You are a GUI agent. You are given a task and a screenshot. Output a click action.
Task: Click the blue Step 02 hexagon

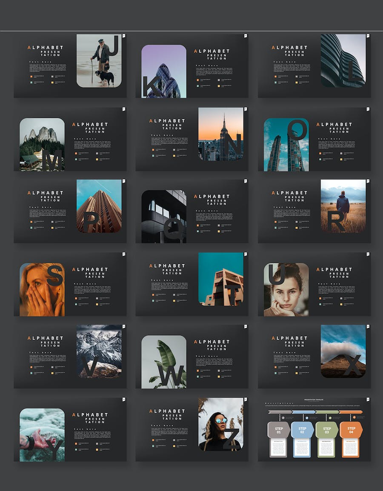(x=303, y=430)
